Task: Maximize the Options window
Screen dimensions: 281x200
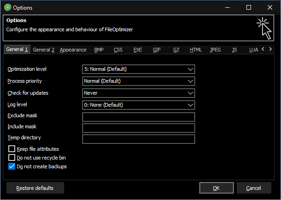Action: (249, 7)
